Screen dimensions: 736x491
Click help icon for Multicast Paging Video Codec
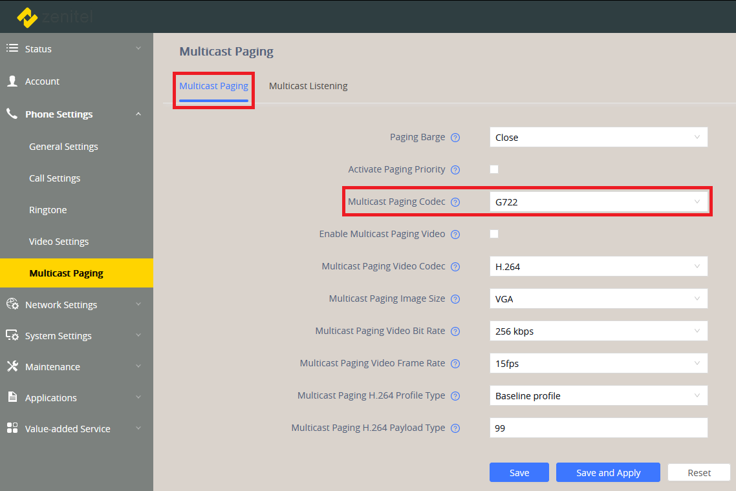455,267
